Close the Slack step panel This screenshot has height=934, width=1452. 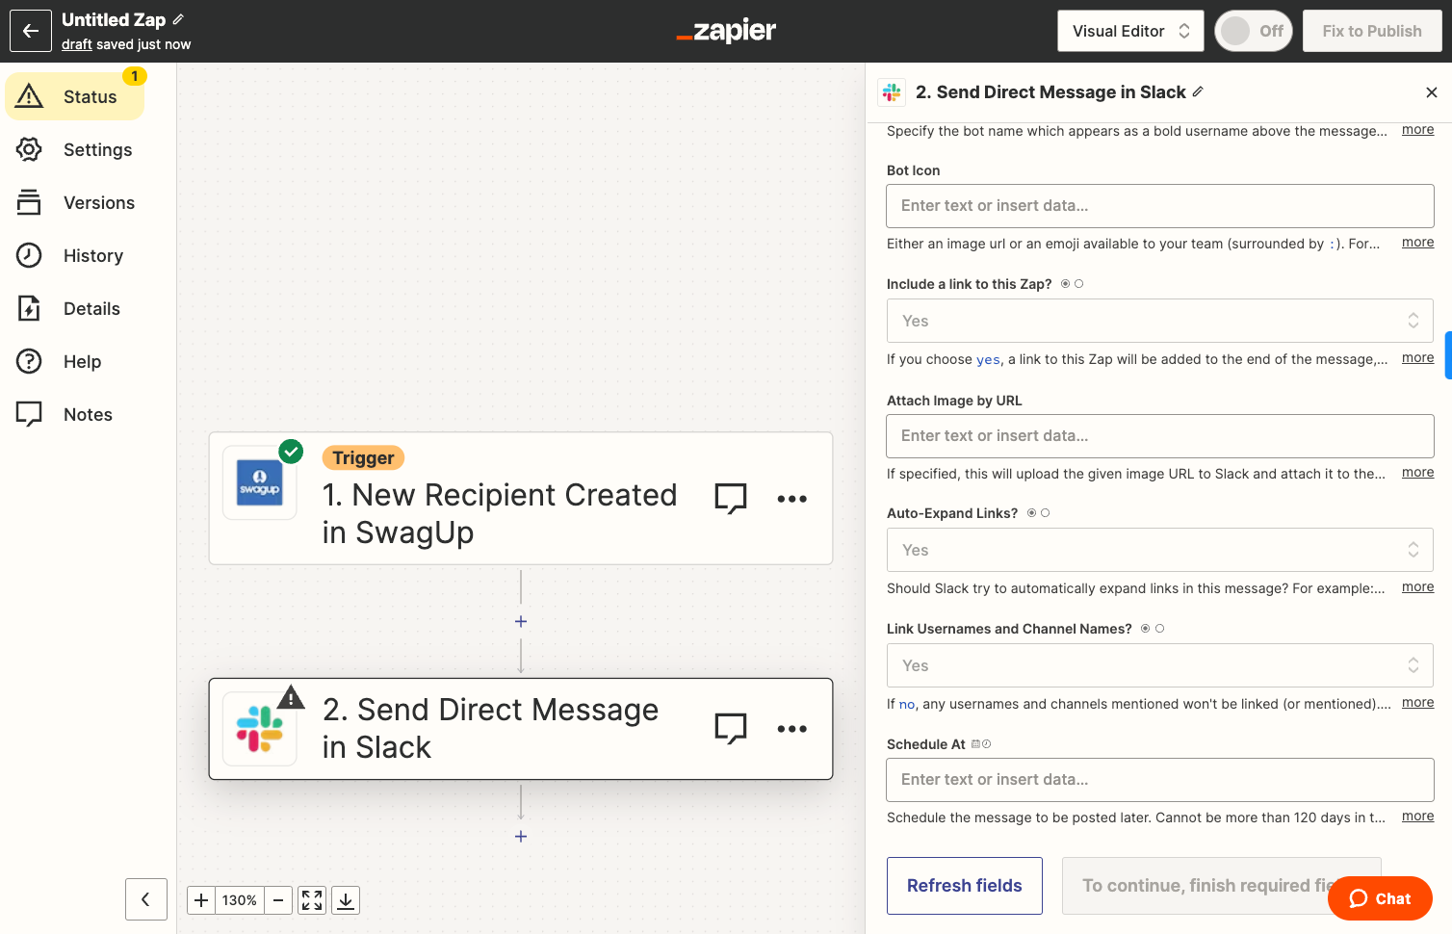[1432, 92]
